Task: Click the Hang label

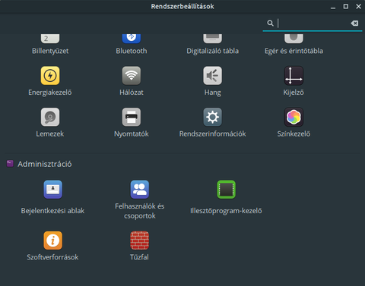Action: tap(212, 93)
